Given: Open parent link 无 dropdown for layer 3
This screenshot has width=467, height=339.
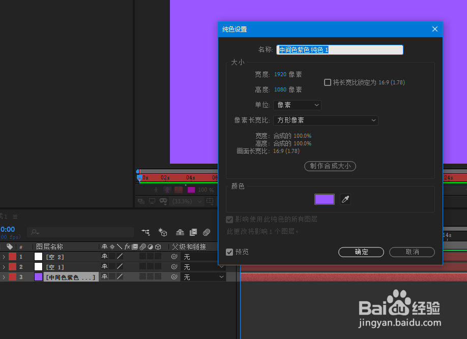Looking at the screenshot, I should (x=202, y=276).
